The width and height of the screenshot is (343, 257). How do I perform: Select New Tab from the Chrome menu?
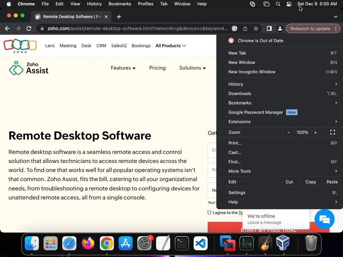[280, 53]
